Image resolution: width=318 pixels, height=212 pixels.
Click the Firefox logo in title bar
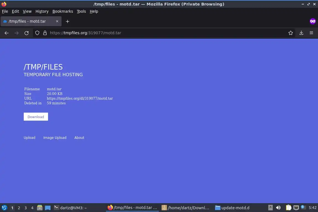click(x=4, y=4)
